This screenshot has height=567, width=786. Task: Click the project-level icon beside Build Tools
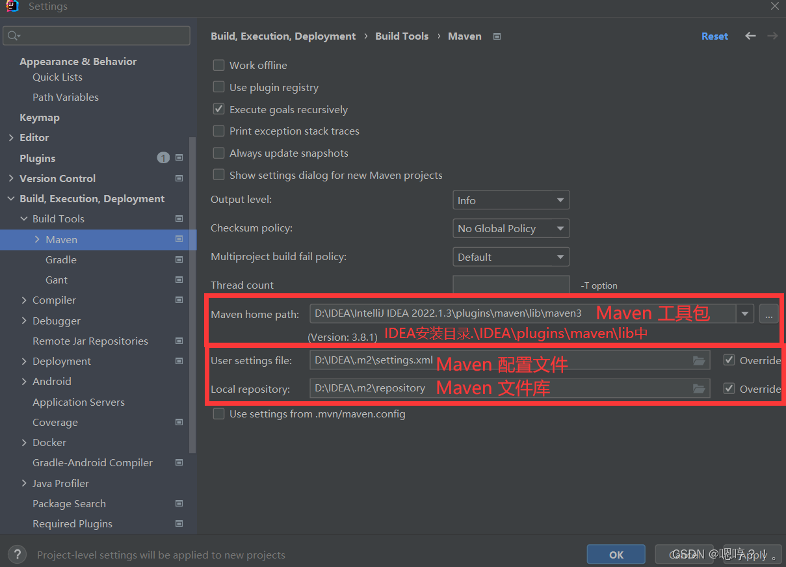179,218
